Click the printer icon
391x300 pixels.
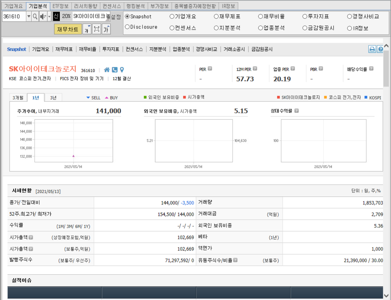(x=372, y=49)
